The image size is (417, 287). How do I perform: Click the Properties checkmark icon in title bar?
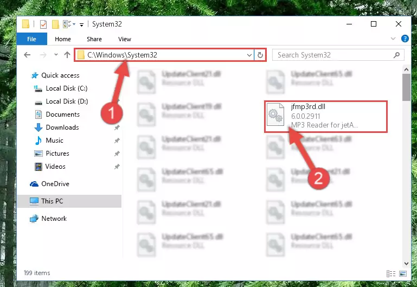[43, 24]
